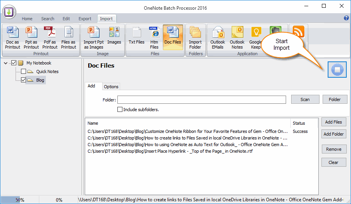Click the Clear button
Viewport: 351px width, 204px height.
pyautogui.click(x=334, y=162)
